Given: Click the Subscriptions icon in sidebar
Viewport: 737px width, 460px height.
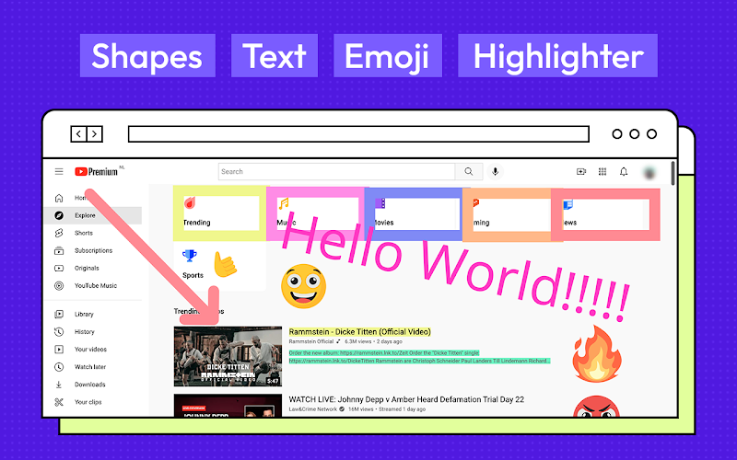Looking at the screenshot, I should coord(59,250).
